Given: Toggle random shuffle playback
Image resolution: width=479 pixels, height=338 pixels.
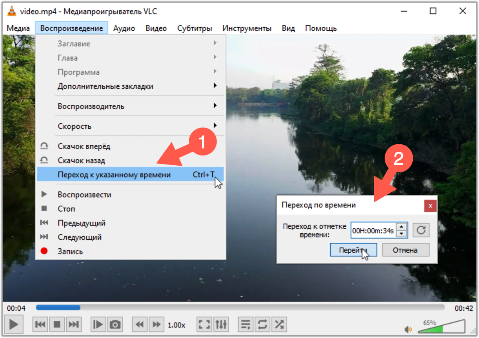Looking at the screenshot, I should pyautogui.click(x=279, y=325).
